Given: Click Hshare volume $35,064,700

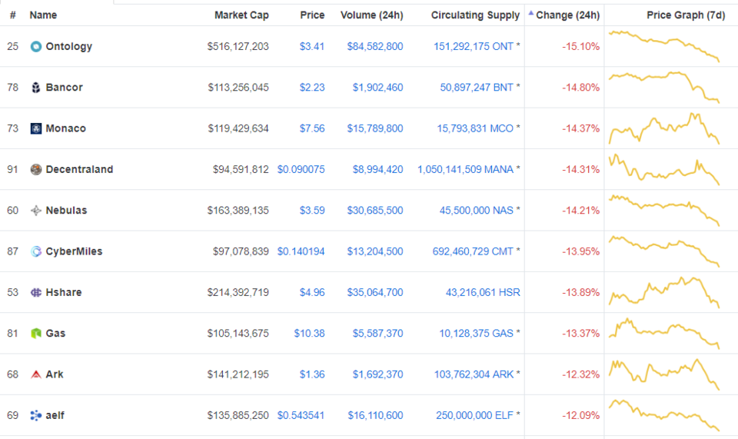Looking at the screenshot, I should click(375, 292).
